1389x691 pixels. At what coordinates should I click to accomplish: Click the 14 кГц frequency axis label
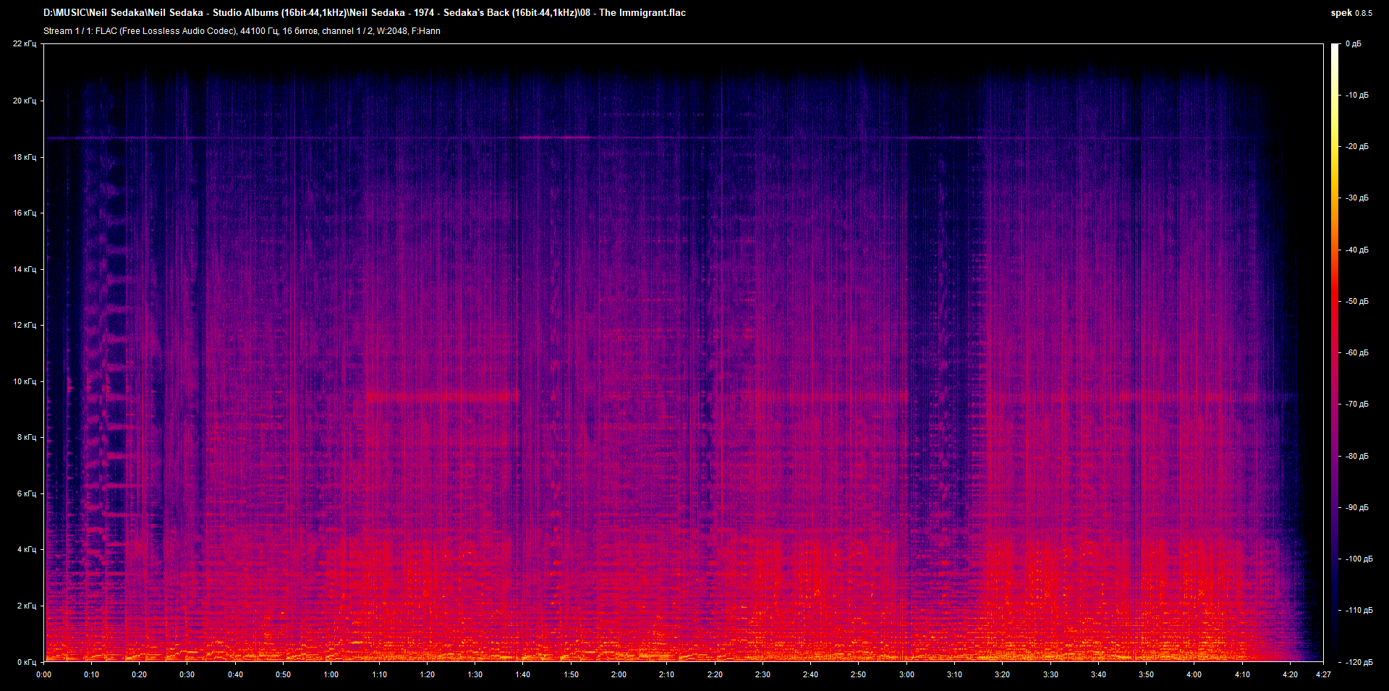tap(24, 269)
